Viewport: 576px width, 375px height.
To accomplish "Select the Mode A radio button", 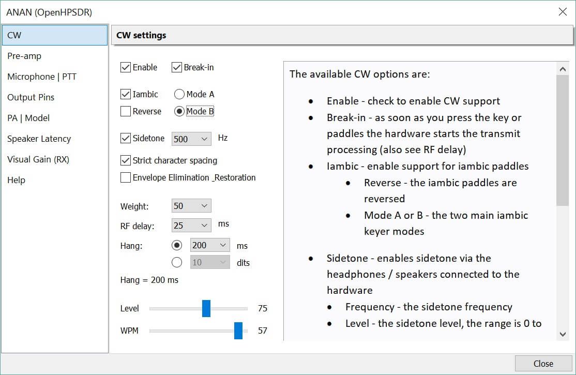I will [179, 94].
